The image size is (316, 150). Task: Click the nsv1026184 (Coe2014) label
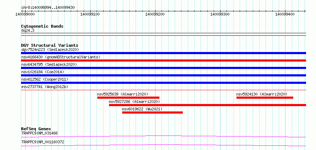click(43, 72)
